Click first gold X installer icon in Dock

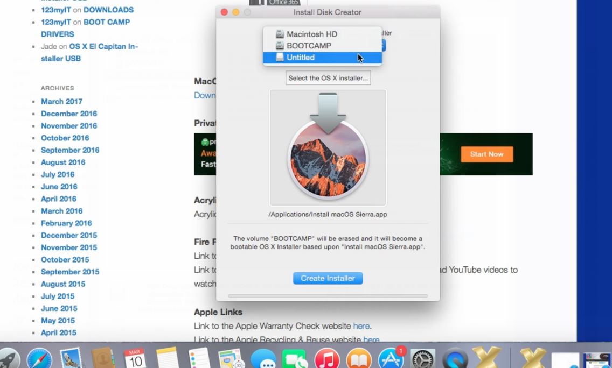(x=487, y=358)
